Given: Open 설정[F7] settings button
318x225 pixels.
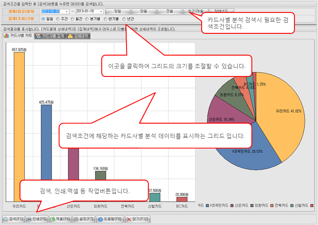Looking at the screenshot, I should tap(83, 219).
